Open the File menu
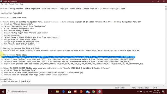The image size is (167, 94). point(2,4)
